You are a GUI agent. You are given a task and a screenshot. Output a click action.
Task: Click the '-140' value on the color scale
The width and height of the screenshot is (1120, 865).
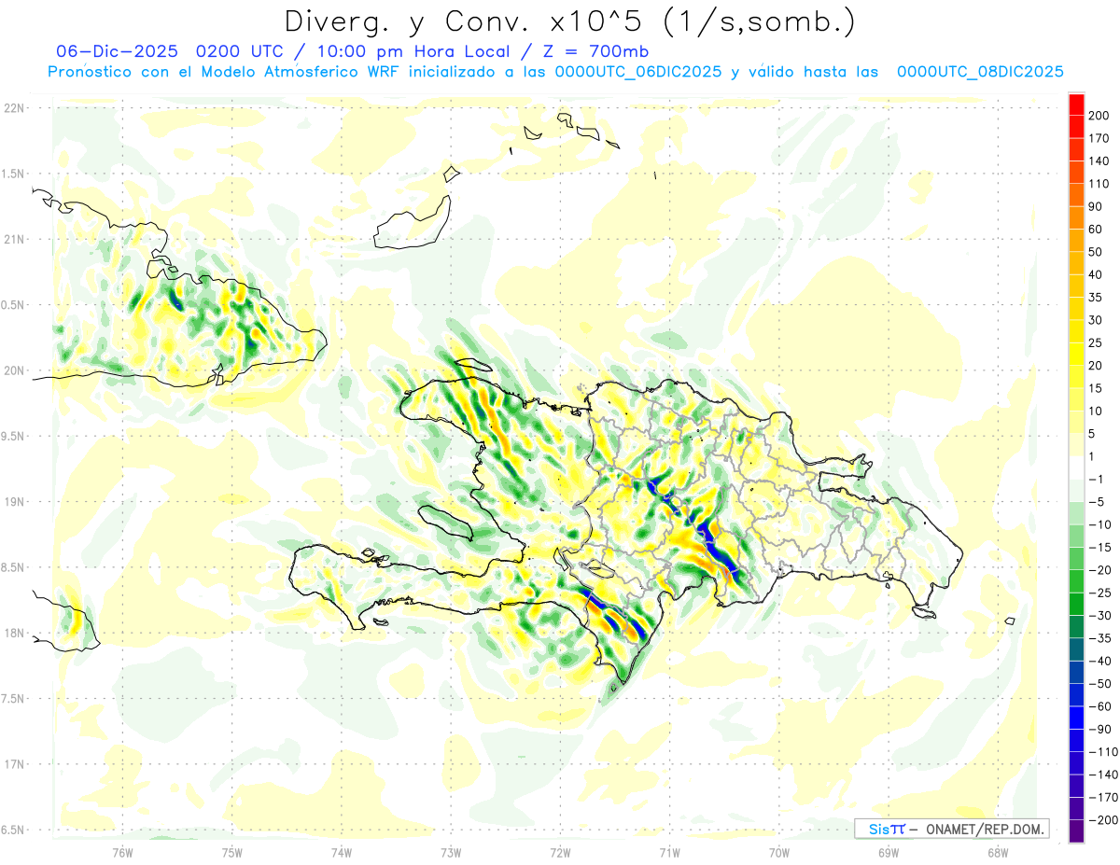1101,774
